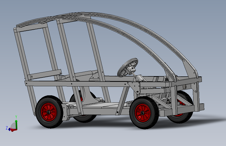Select the red hub of the rear near-side wheel
This screenshot has height=146, width=226.
point(48,112)
